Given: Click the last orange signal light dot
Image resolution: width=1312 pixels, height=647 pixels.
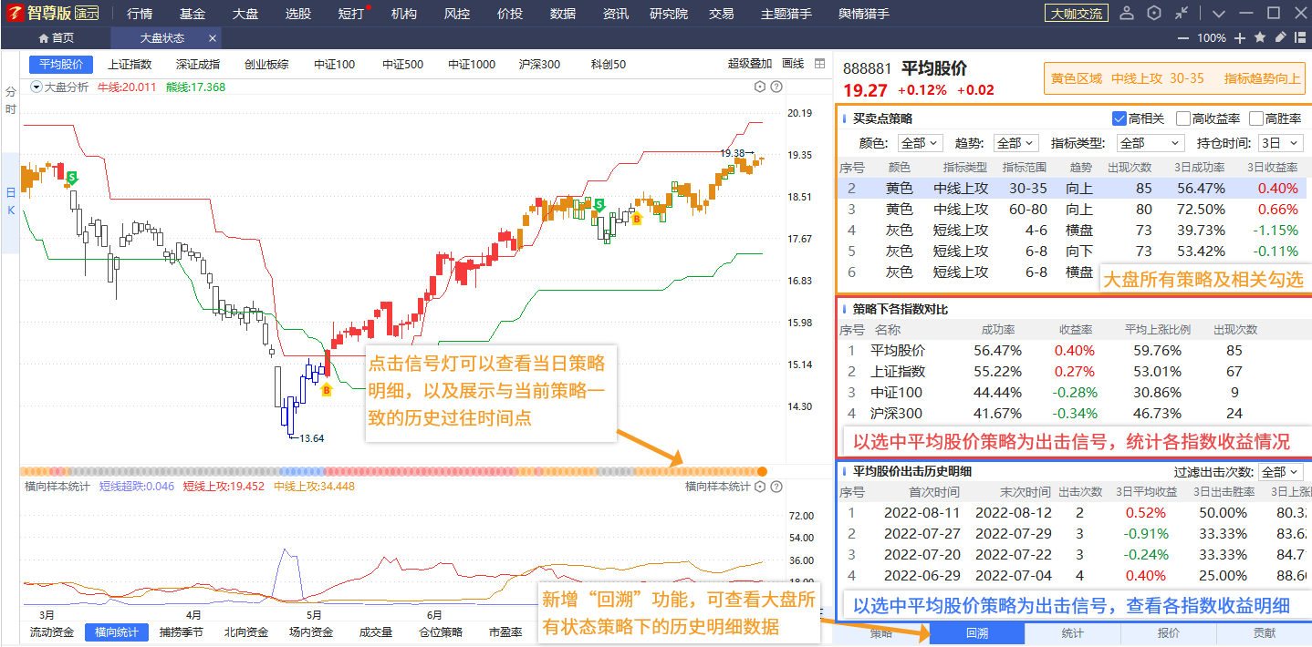Looking at the screenshot, I should [762, 471].
